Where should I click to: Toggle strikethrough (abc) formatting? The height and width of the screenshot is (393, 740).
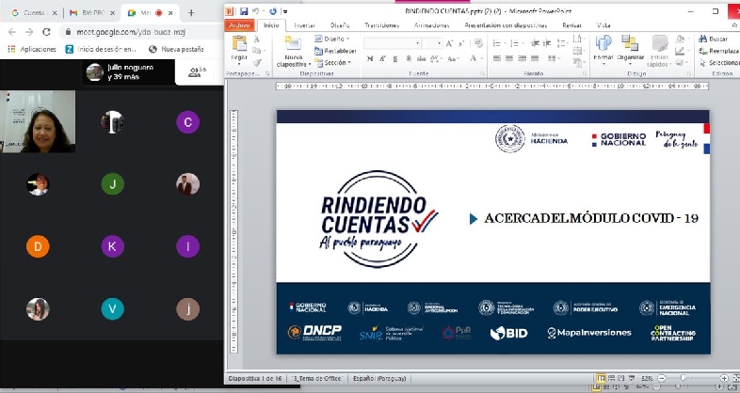421,58
